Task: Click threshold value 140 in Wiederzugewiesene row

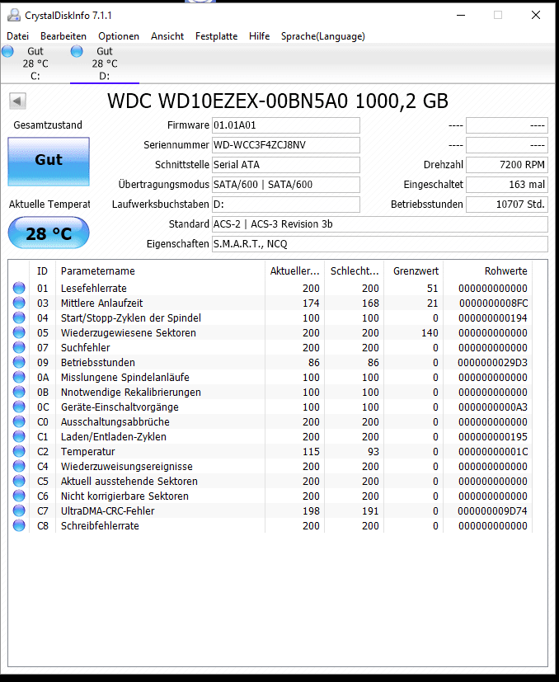Action: click(430, 332)
